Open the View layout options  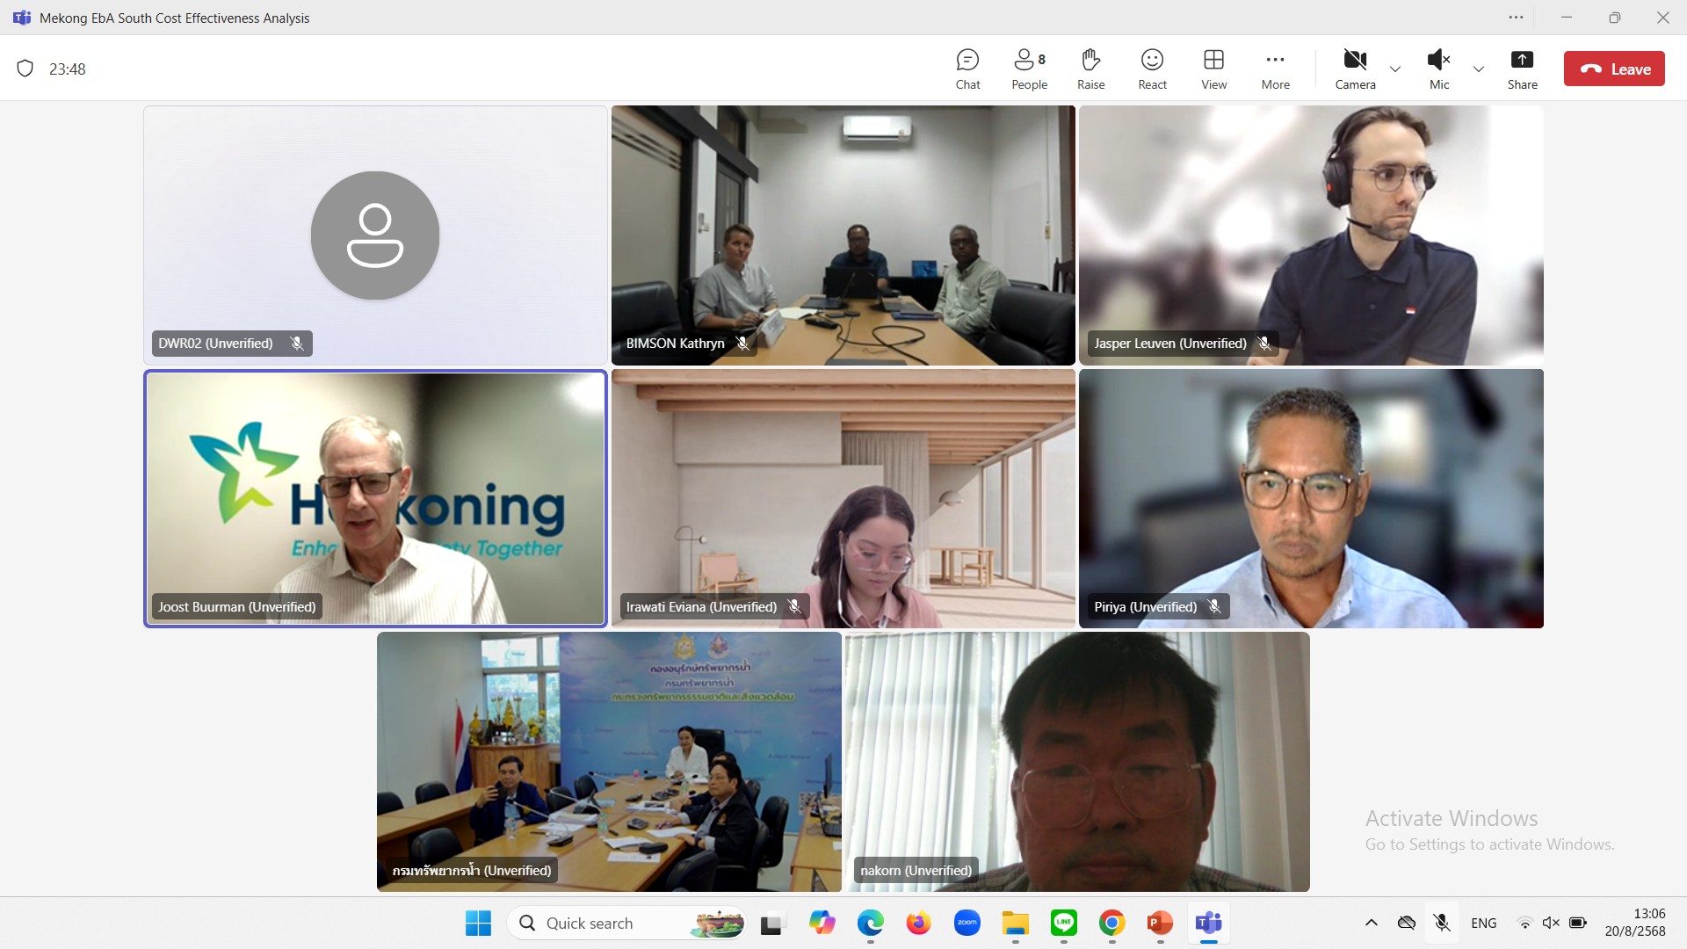point(1213,69)
